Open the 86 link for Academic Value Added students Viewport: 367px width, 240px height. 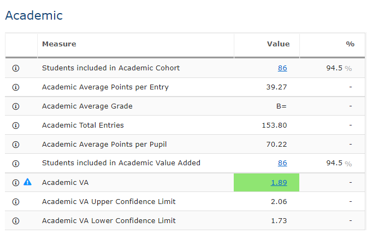[x=282, y=163]
